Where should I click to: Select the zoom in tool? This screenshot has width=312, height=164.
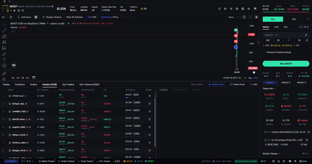4,79
